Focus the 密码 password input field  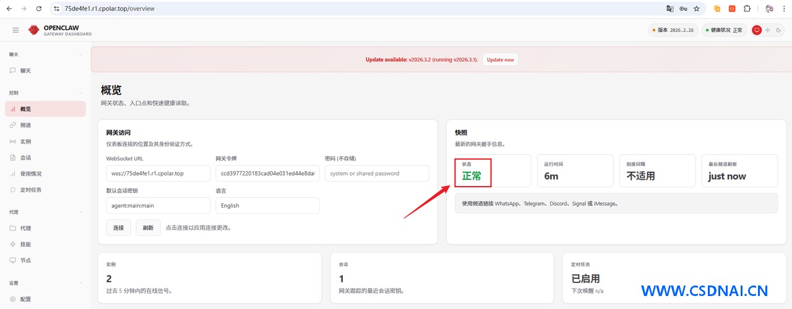pos(377,173)
